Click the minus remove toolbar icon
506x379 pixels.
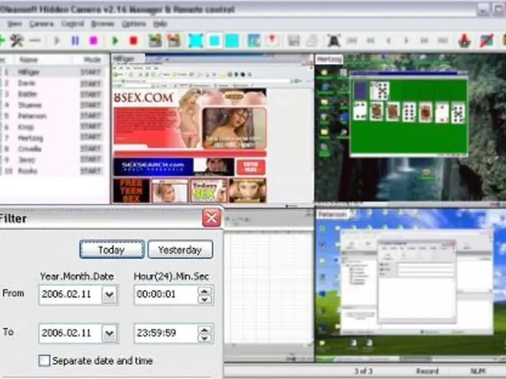point(35,40)
